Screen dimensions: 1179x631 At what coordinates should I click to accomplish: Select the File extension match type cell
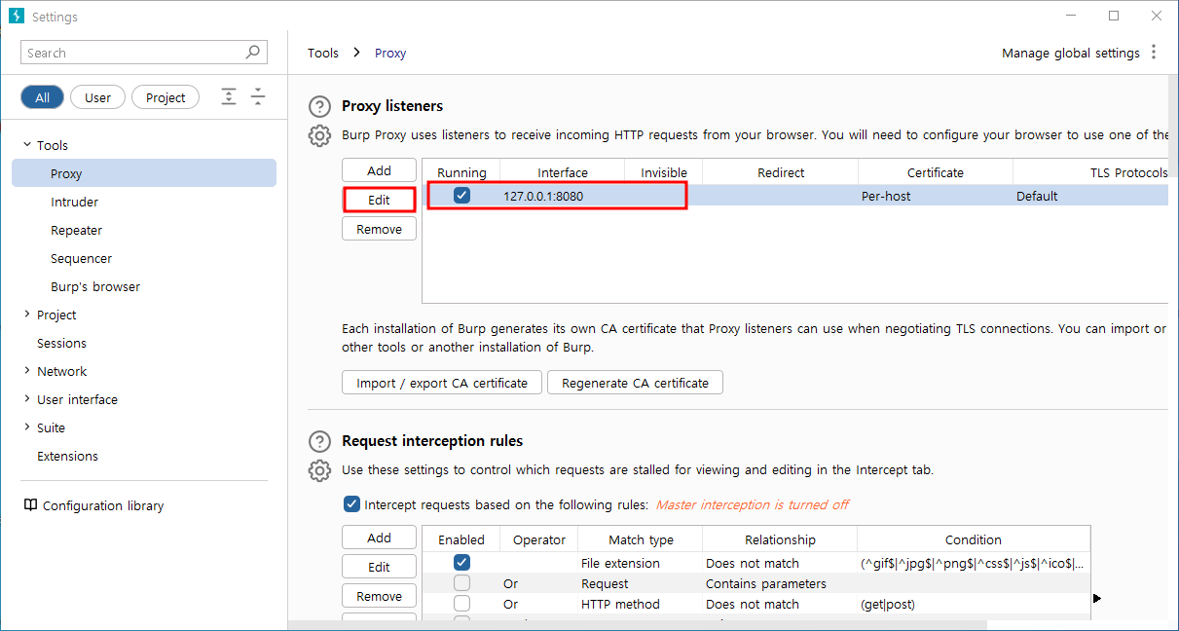tap(640, 563)
